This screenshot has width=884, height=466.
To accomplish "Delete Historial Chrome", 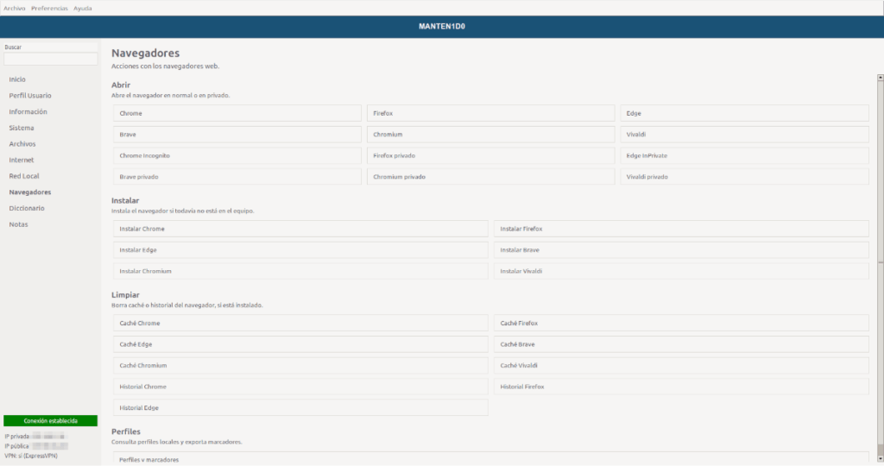I will click(x=300, y=387).
